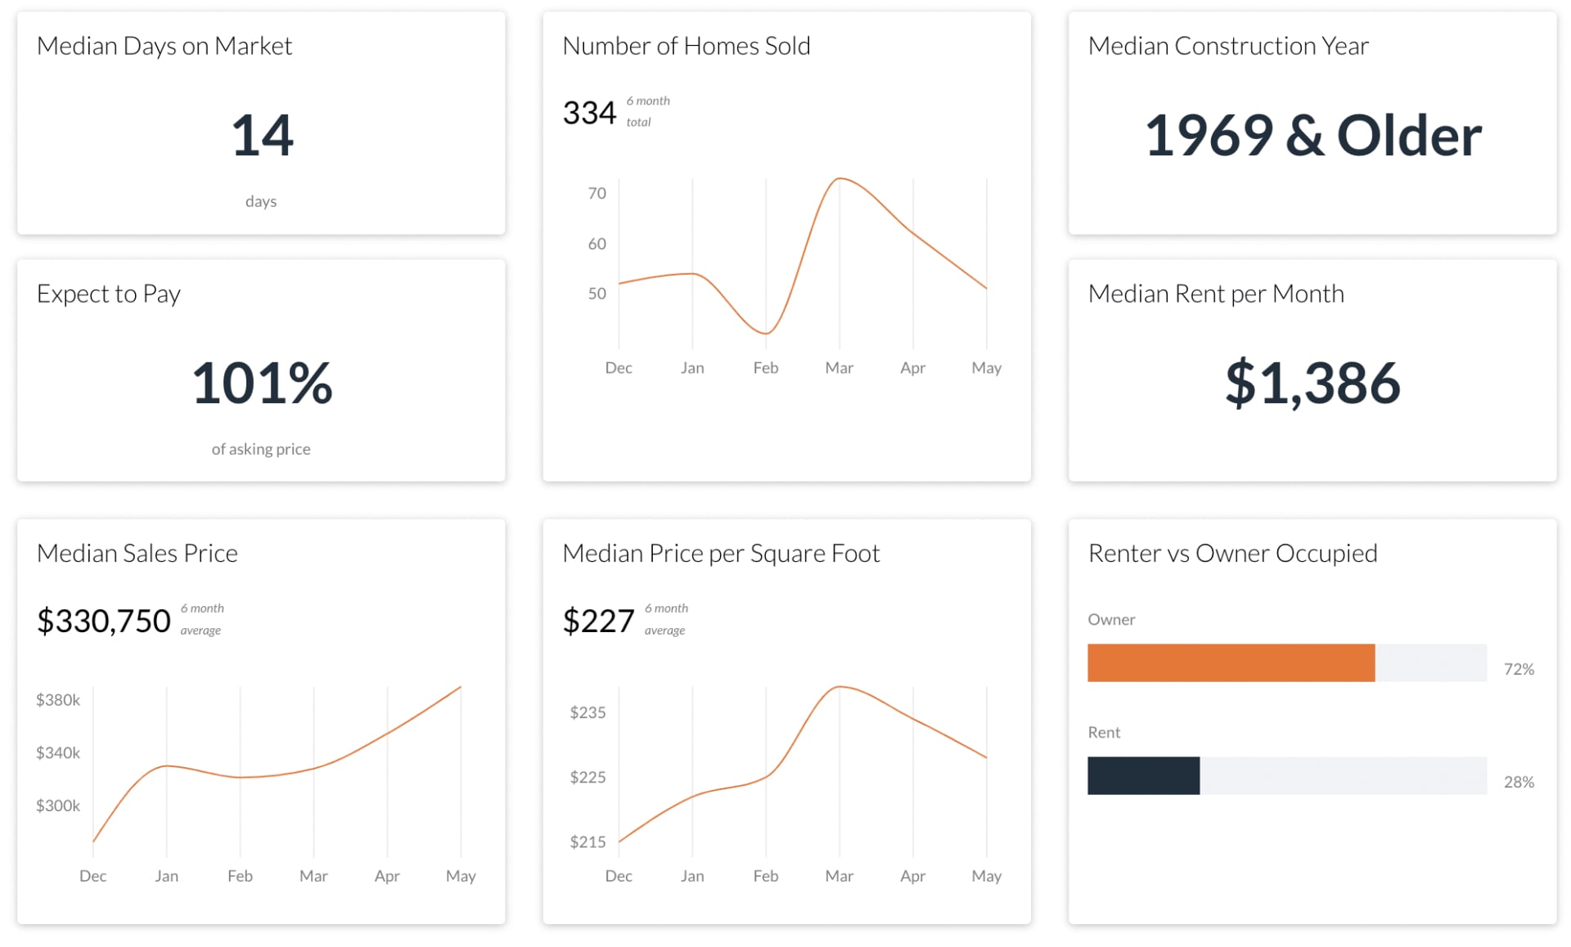This screenshot has width=1571, height=947.
Task: Click the $227 price per square foot
Action: click(x=598, y=621)
